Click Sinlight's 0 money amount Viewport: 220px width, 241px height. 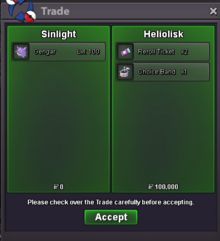[61, 187]
